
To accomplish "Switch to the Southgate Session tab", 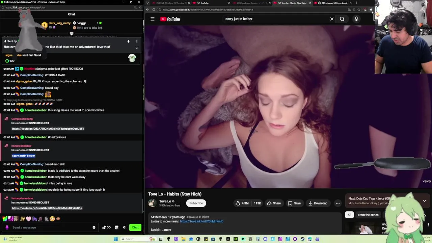I will 252,3.
